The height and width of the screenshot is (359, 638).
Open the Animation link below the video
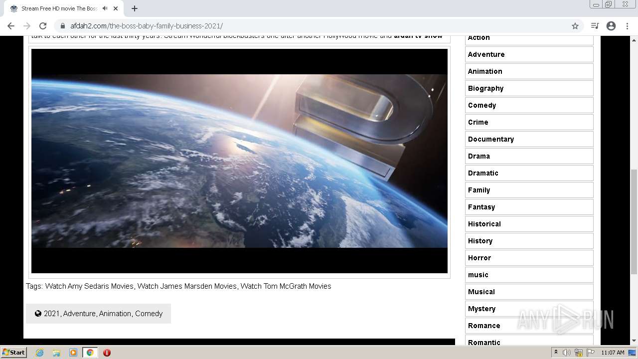pyautogui.click(x=115, y=314)
